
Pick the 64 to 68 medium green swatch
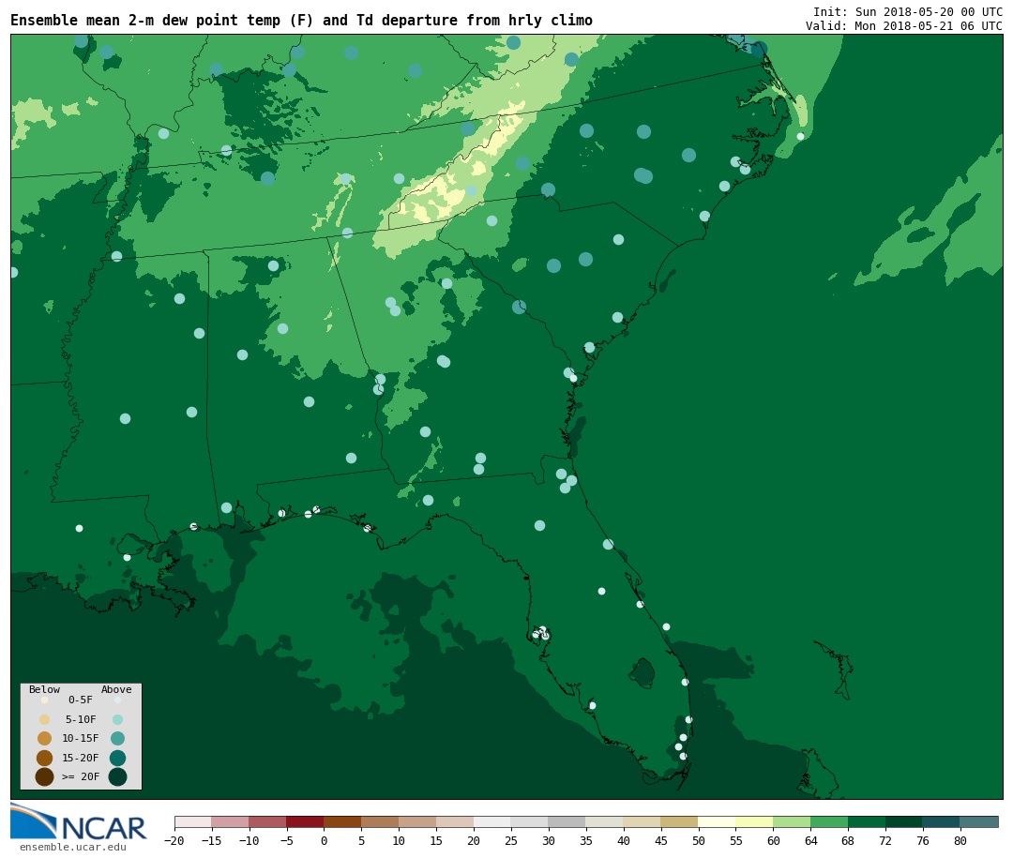829,821
